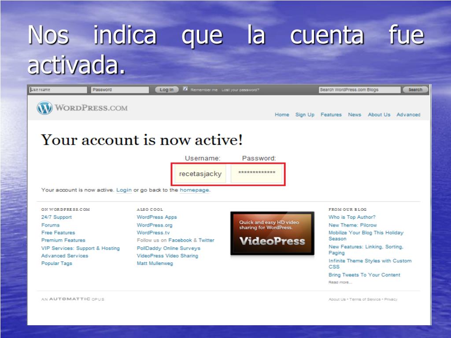Viewport: 451px width, 338px height.
Task: Click the 'Your account is now active!' heading
Action: click(x=142, y=140)
